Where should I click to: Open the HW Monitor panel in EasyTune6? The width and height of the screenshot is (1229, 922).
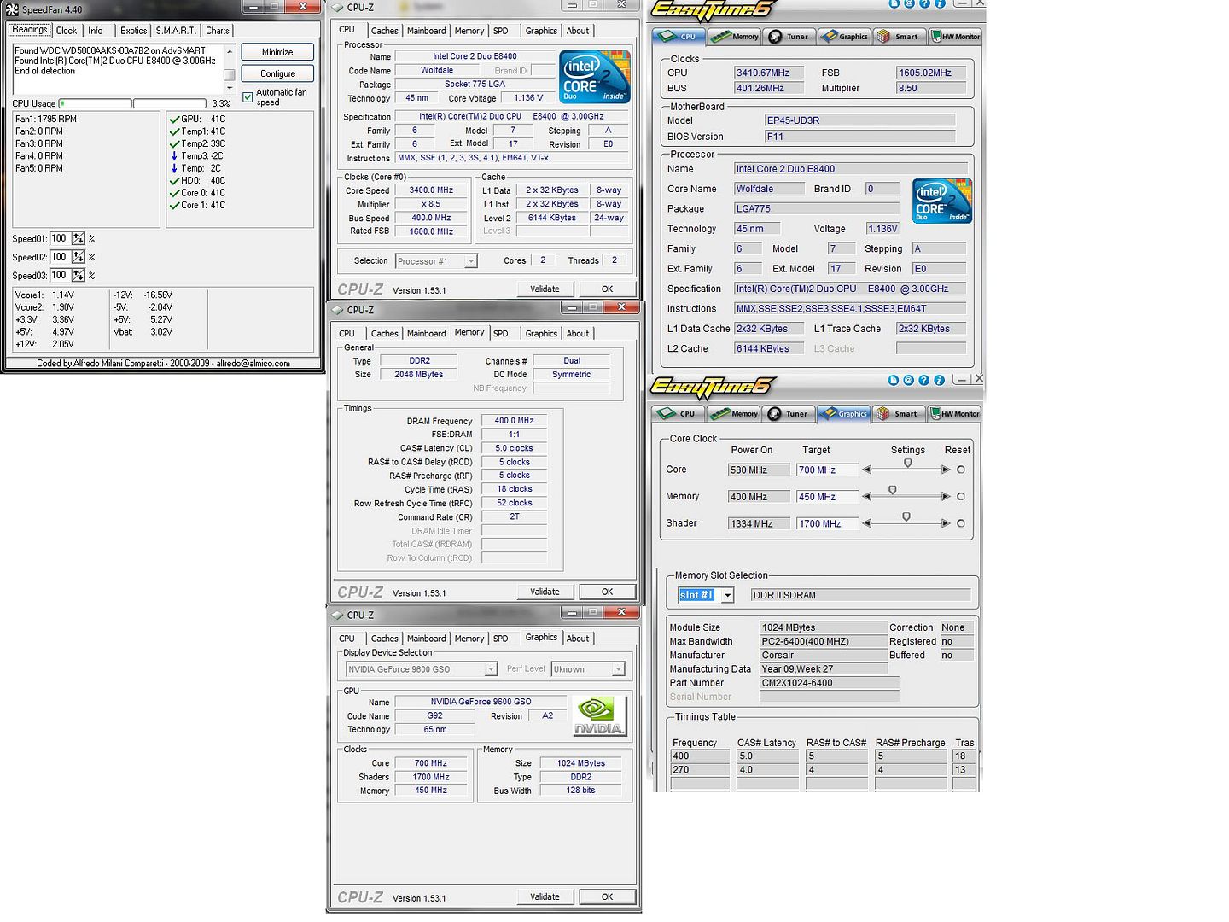click(954, 36)
